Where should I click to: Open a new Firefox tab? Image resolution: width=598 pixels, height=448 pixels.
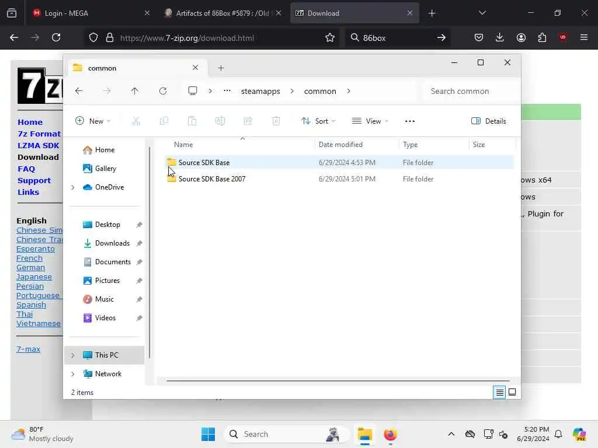432,13
